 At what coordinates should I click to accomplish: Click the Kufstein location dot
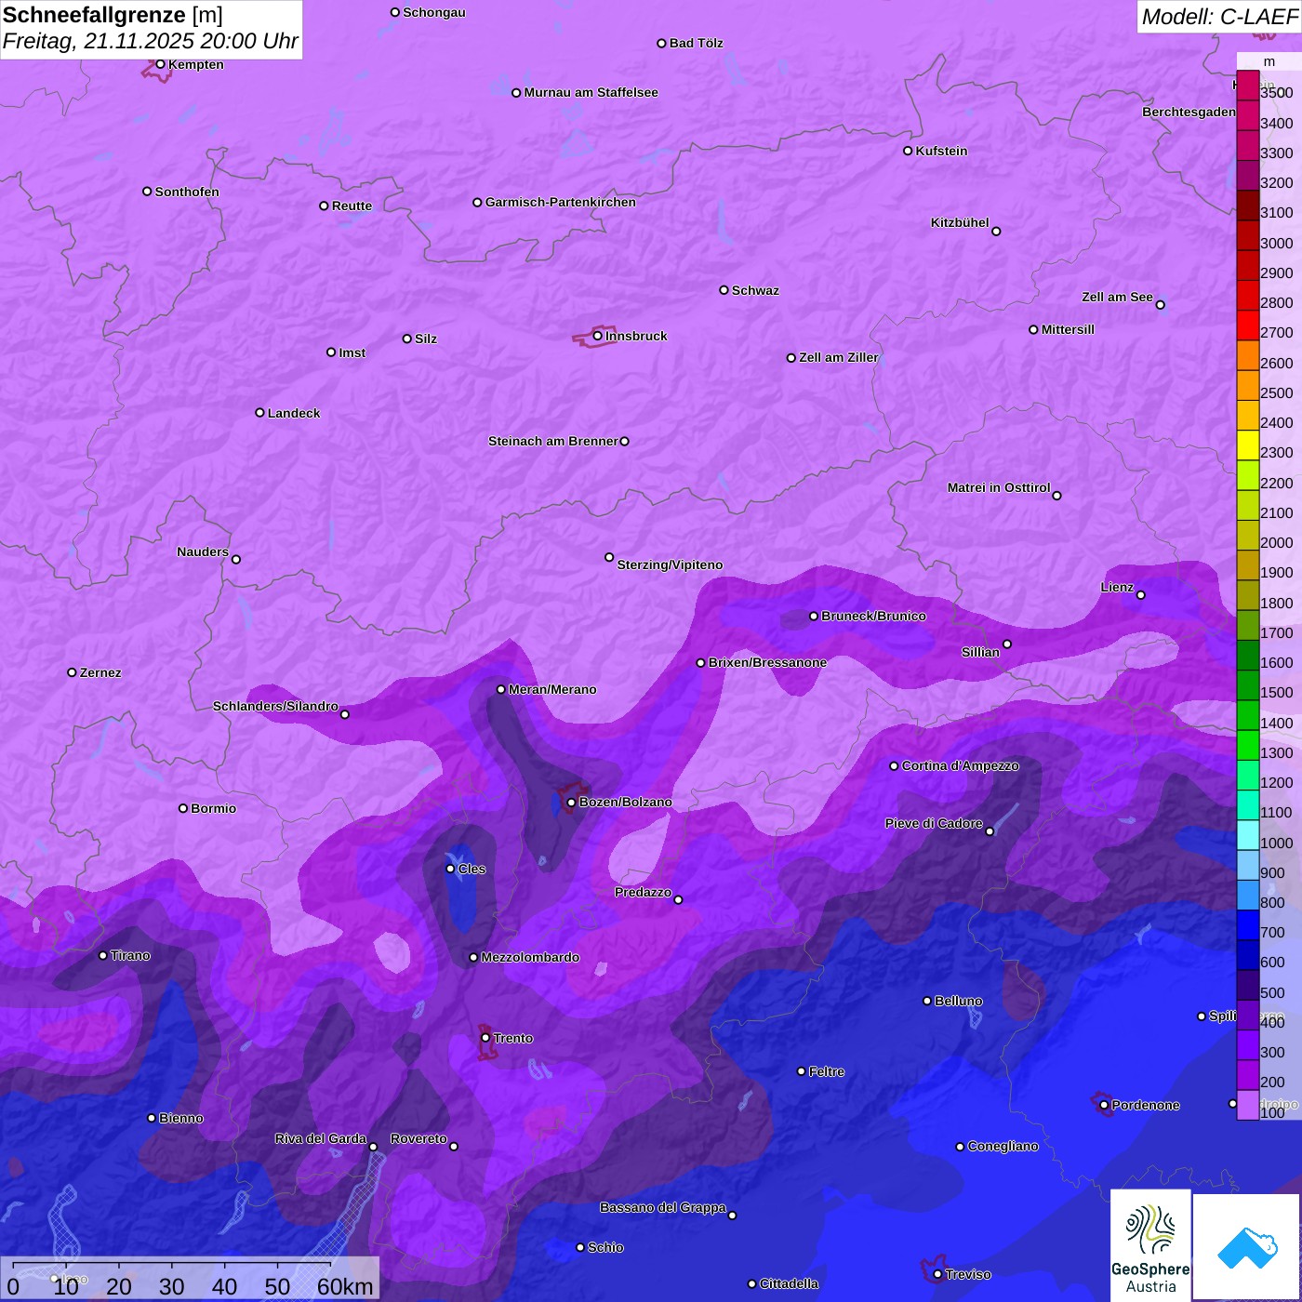pos(908,151)
